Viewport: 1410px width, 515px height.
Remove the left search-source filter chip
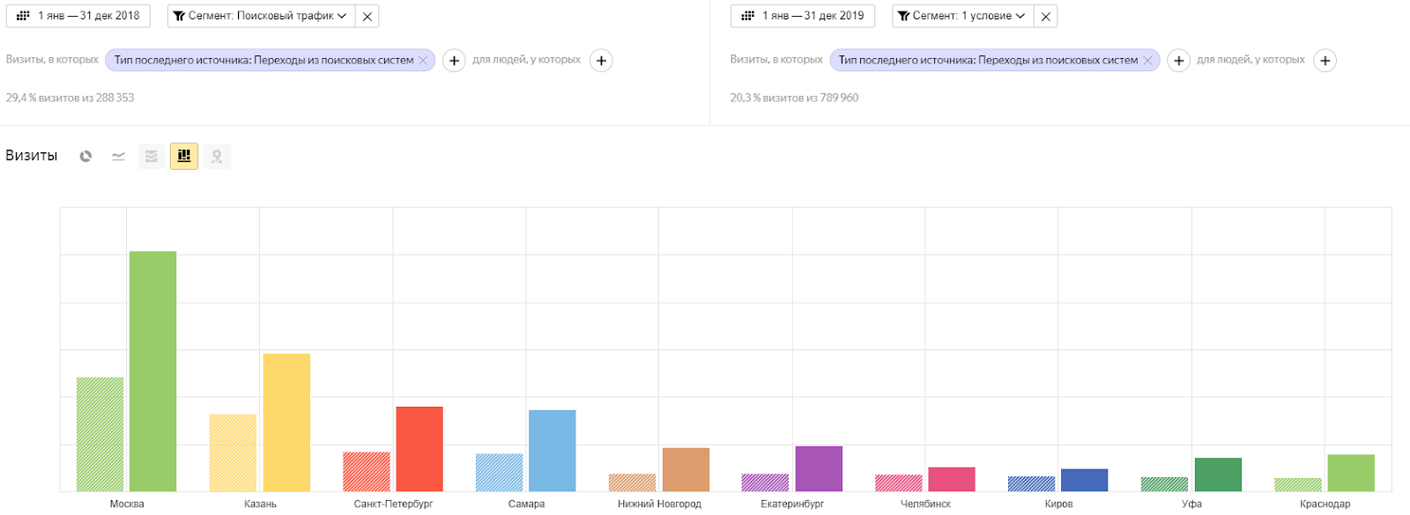(x=423, y=61)
